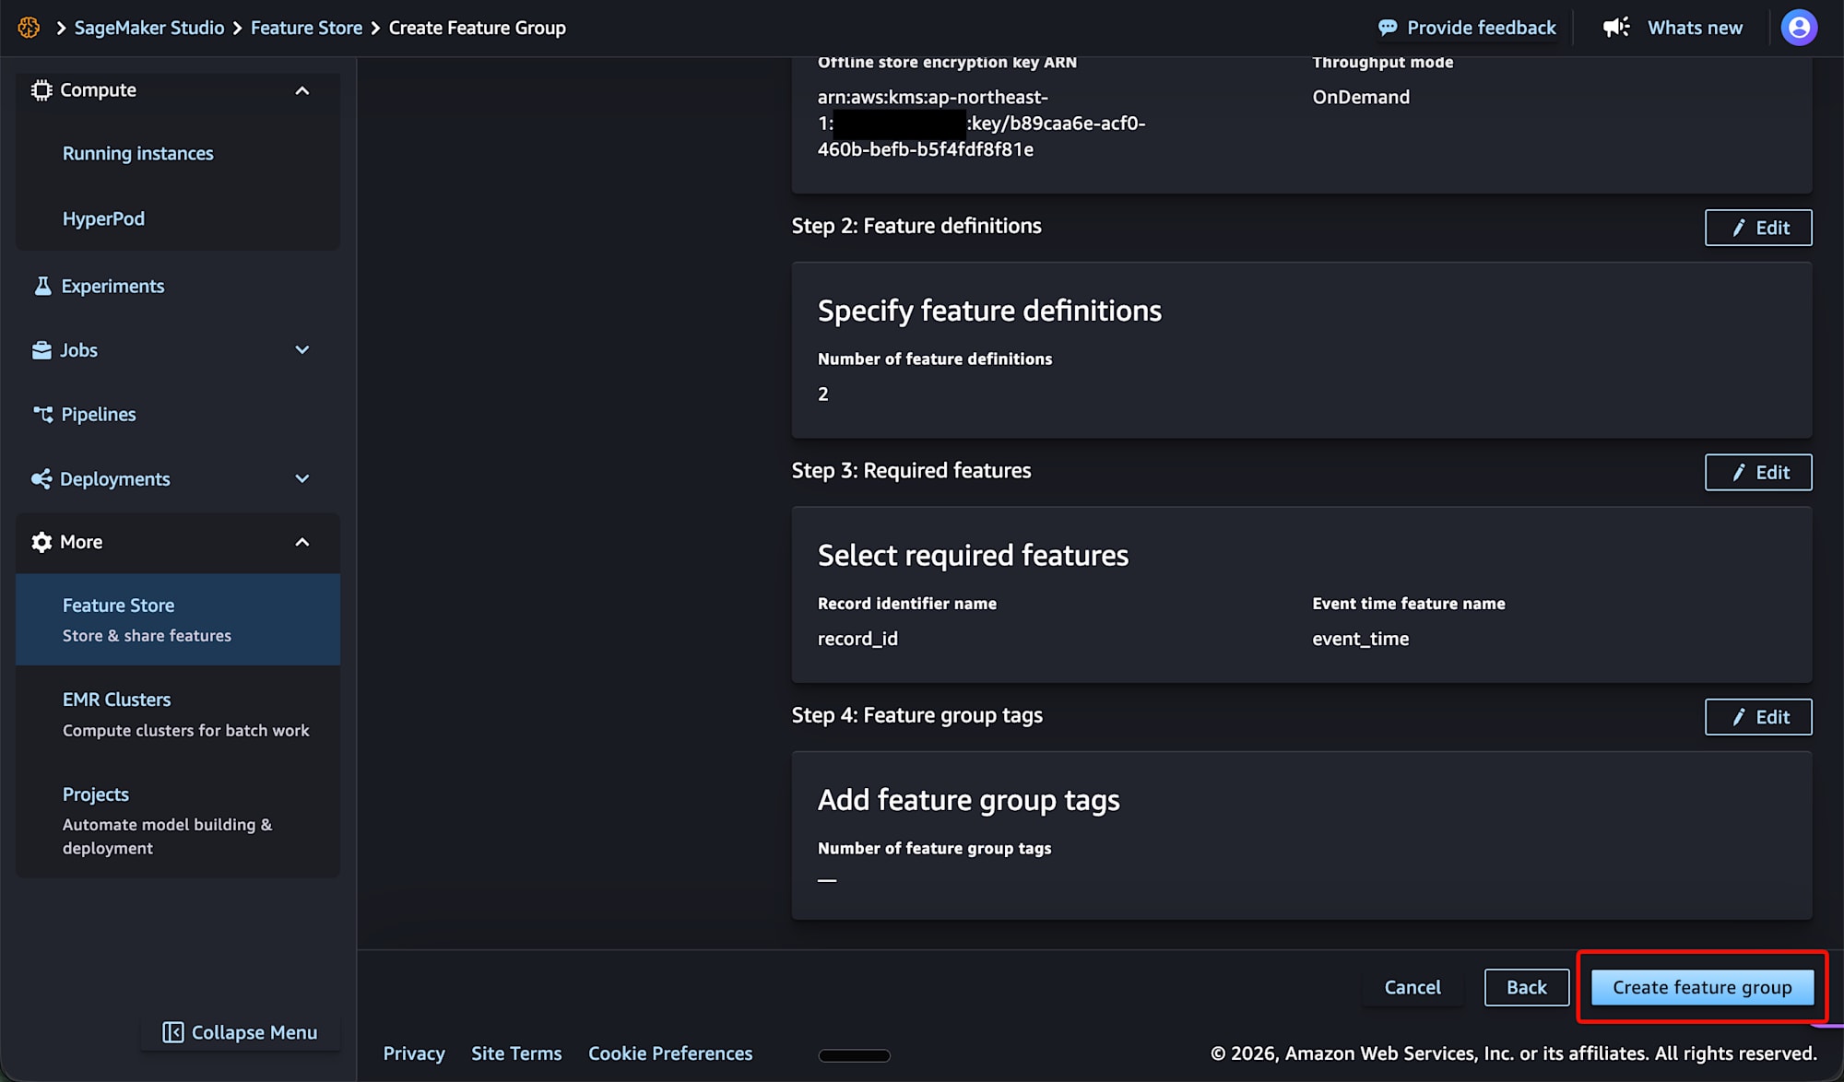1844x1082 pixels.
Task: Expand the Jobs section chevron
Action: pyautogui.click(x=302, y=350)
